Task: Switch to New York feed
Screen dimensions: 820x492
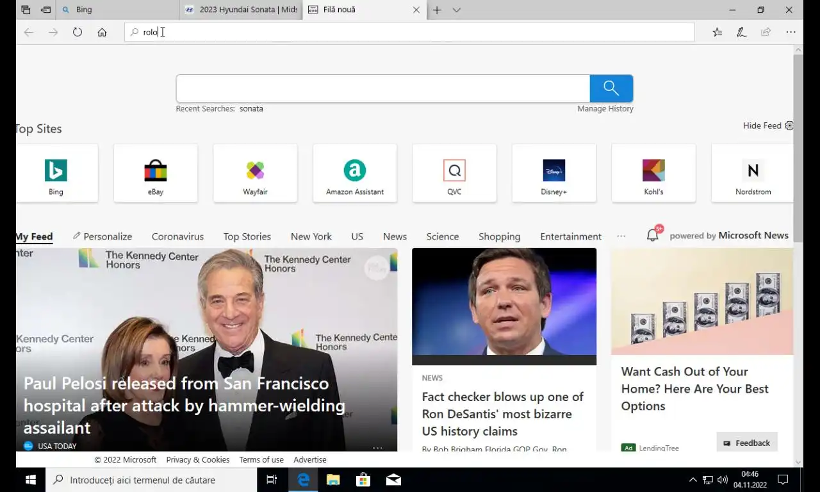Action: click(x=311, y=236)
